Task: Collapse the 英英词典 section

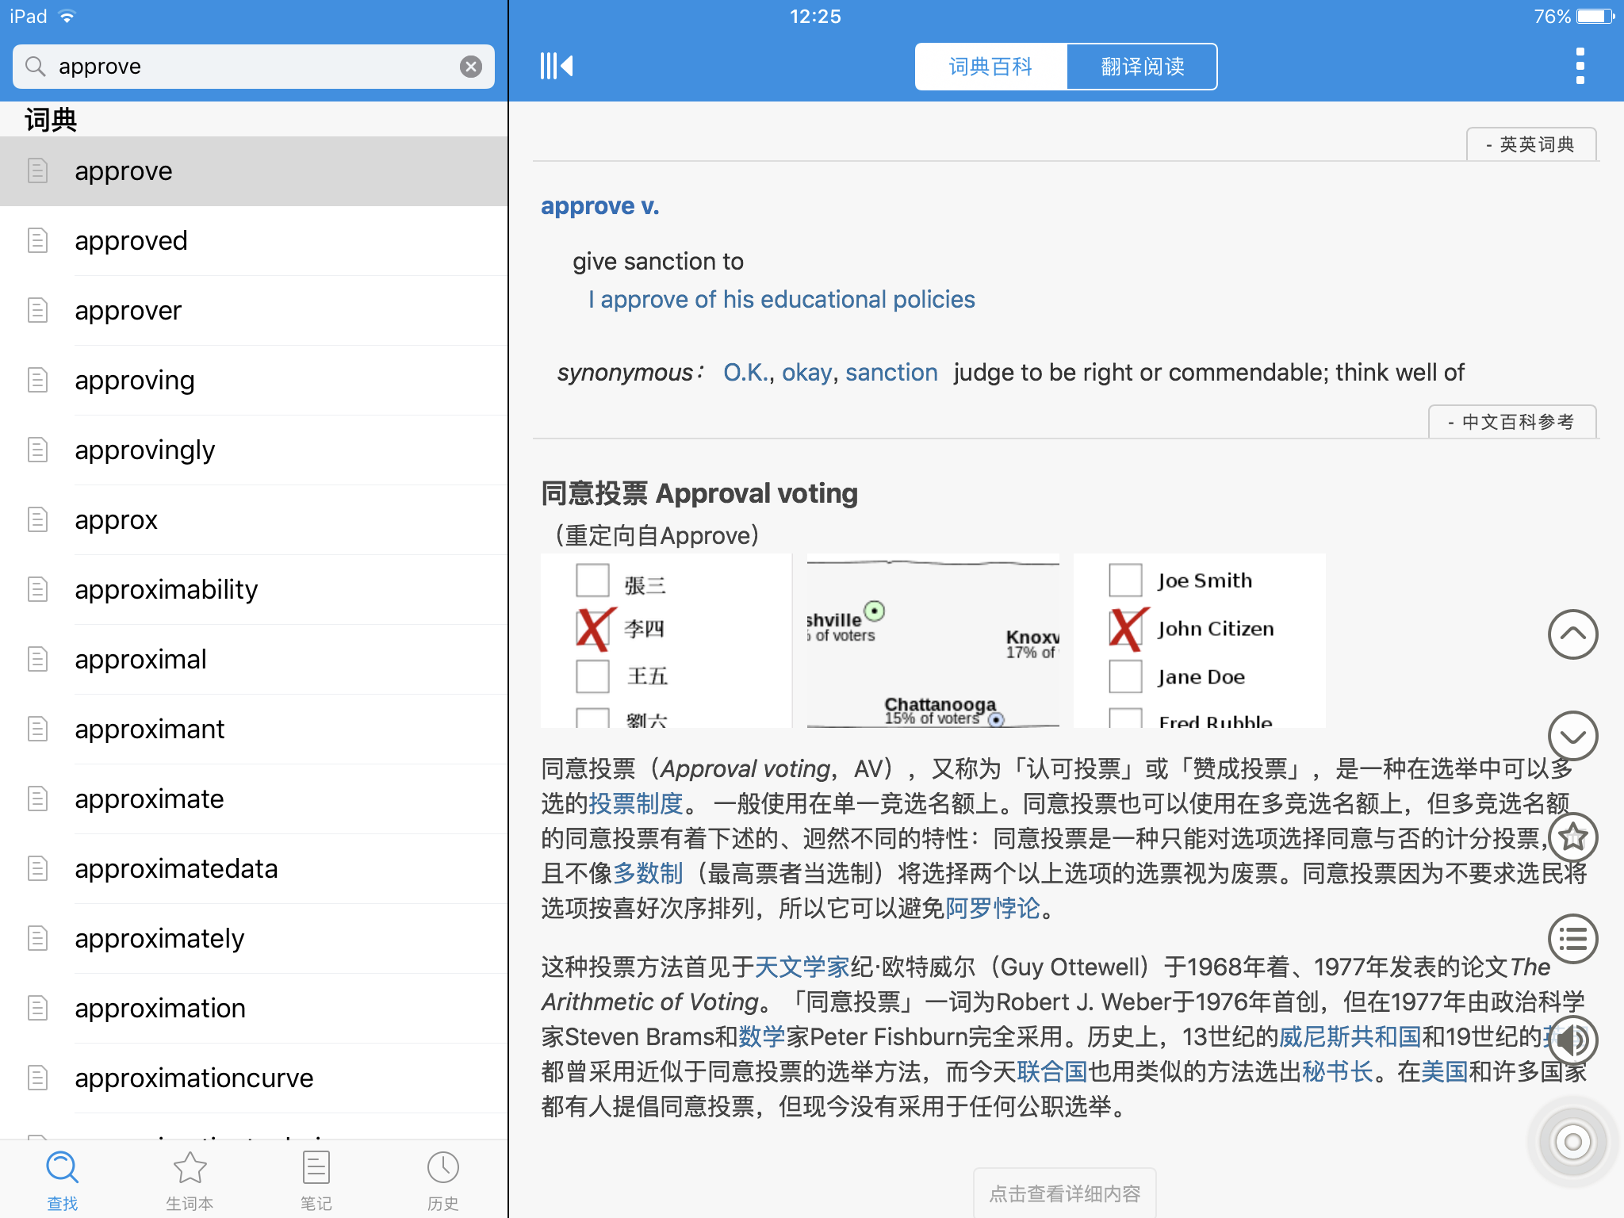Action: click(1531, 144)
